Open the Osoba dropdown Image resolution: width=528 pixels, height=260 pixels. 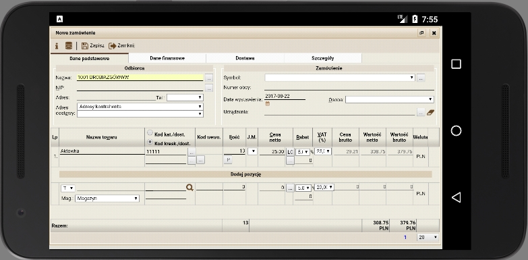(390, 99)
